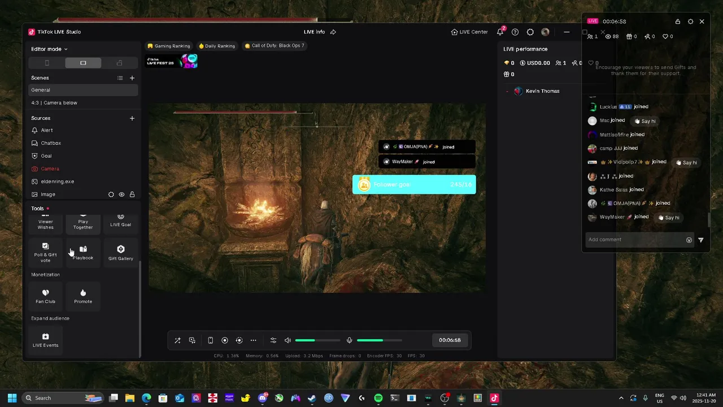Open the Scenes list options
This screenshot has width=723, height=407.
point(120,78)
